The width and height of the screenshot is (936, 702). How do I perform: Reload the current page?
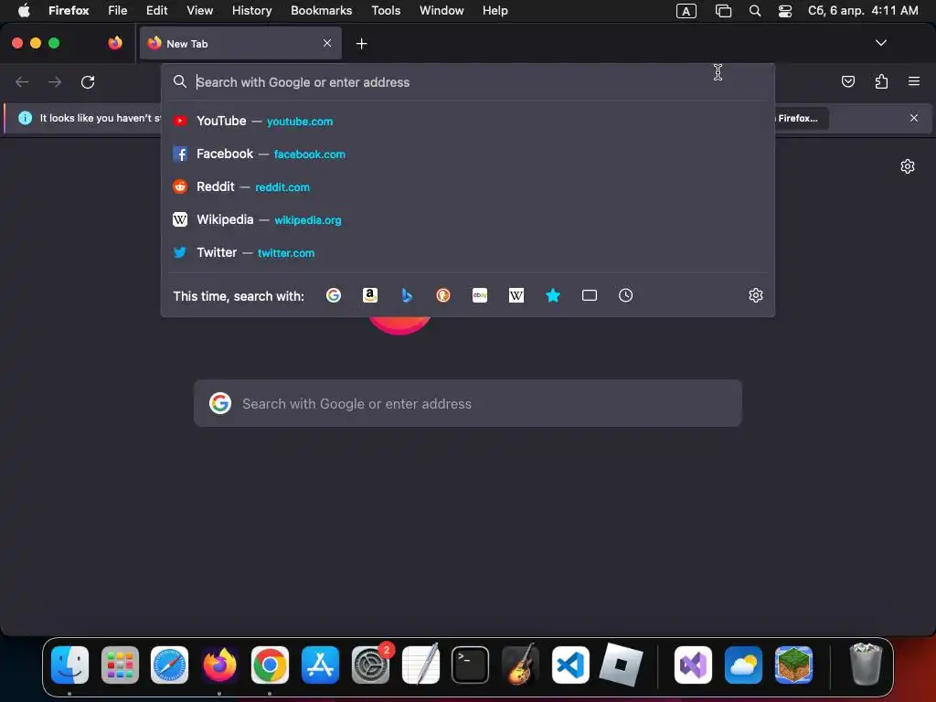tap(88, 81)
